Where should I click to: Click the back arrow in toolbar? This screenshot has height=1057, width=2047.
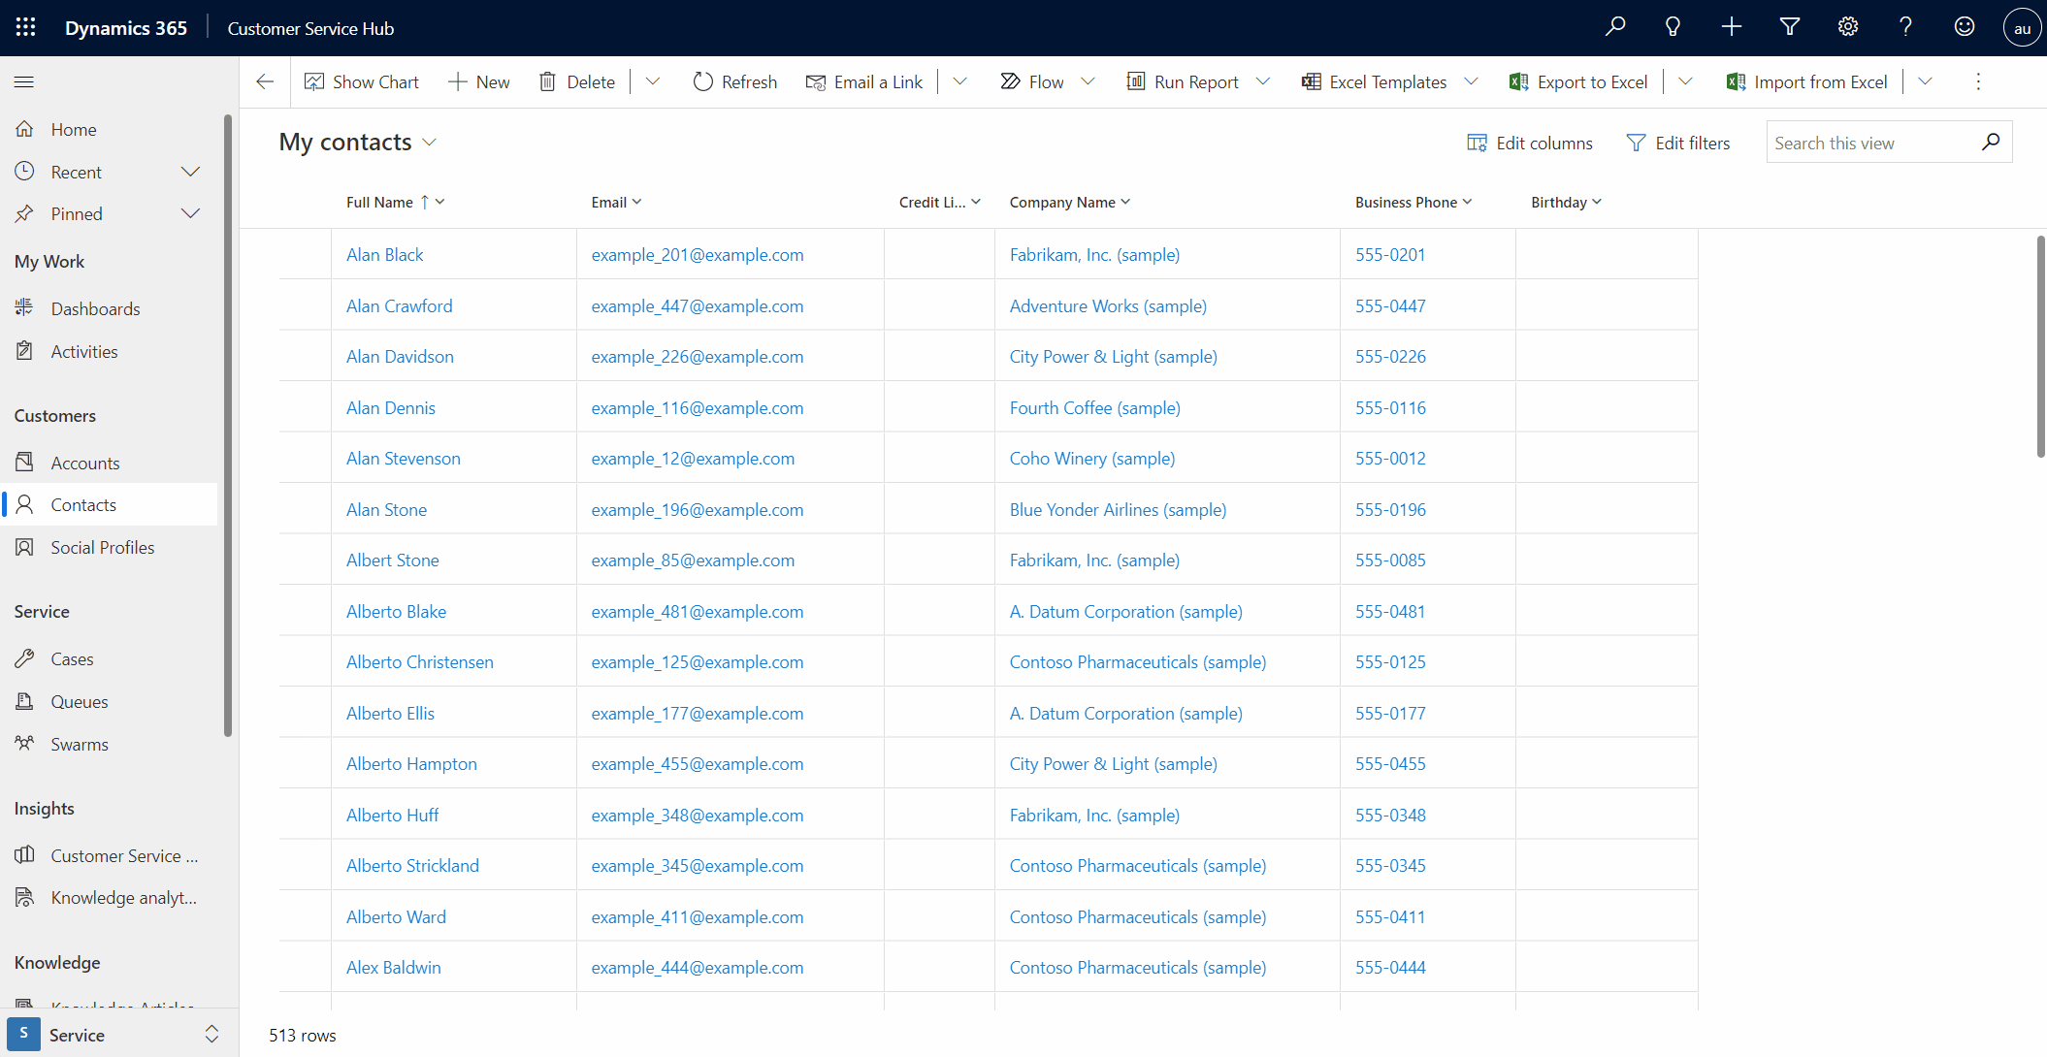pyautogui.click(x=265, y=82)
